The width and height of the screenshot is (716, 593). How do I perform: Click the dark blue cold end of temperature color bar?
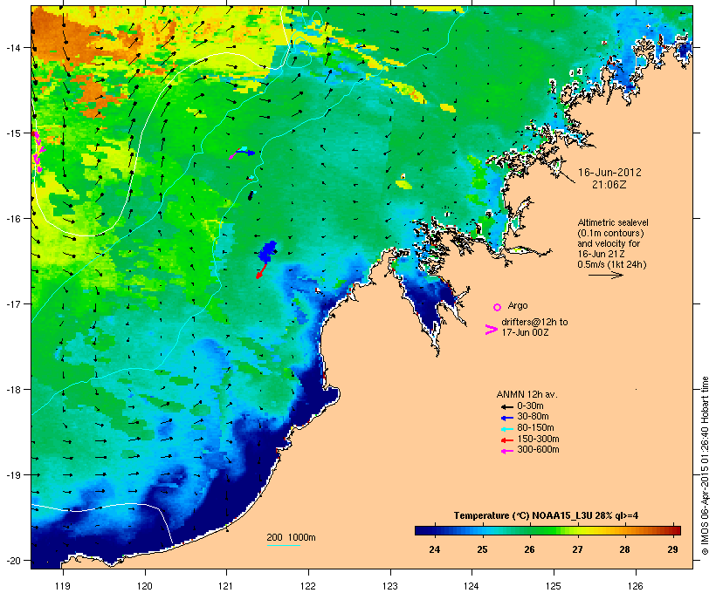424,530
